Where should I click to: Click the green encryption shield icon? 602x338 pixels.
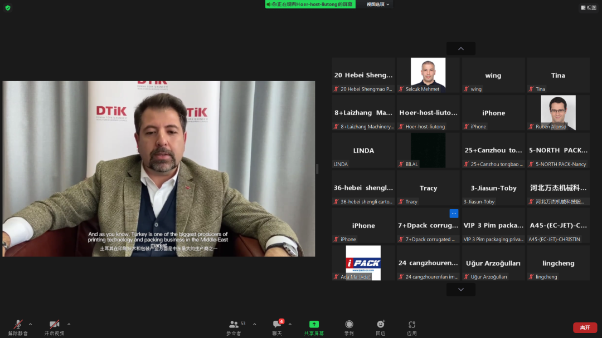[8, 8]
